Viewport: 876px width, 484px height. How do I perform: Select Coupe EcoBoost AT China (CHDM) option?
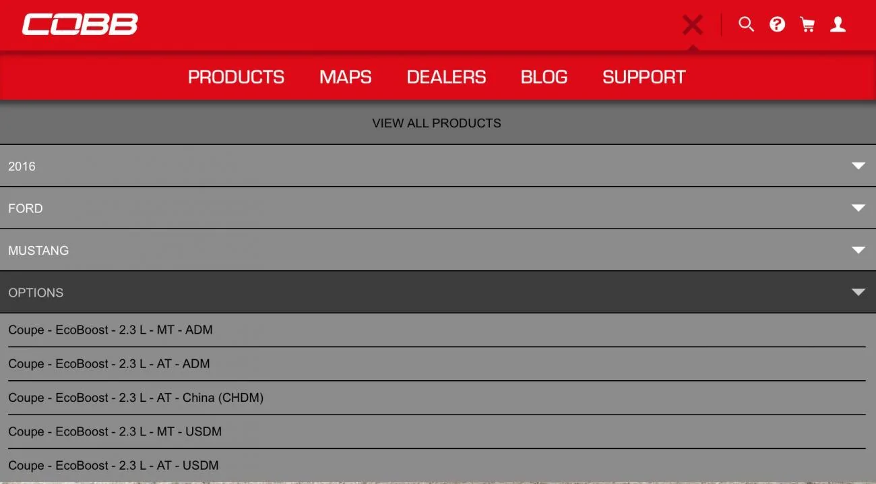(437, 398)
